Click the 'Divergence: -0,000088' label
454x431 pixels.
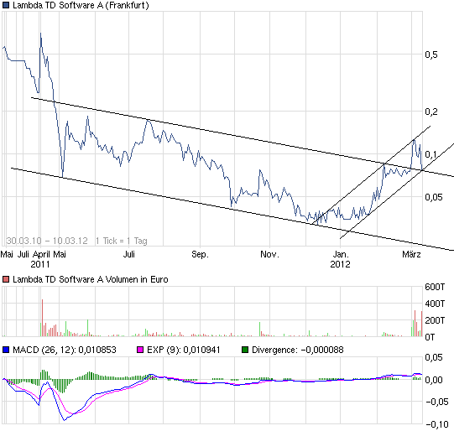coord(298,350)
